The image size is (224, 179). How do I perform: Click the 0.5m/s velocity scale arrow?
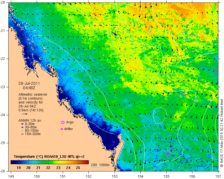click(25, 114)
